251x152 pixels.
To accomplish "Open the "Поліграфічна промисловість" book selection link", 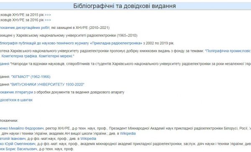I will point(228,51).
